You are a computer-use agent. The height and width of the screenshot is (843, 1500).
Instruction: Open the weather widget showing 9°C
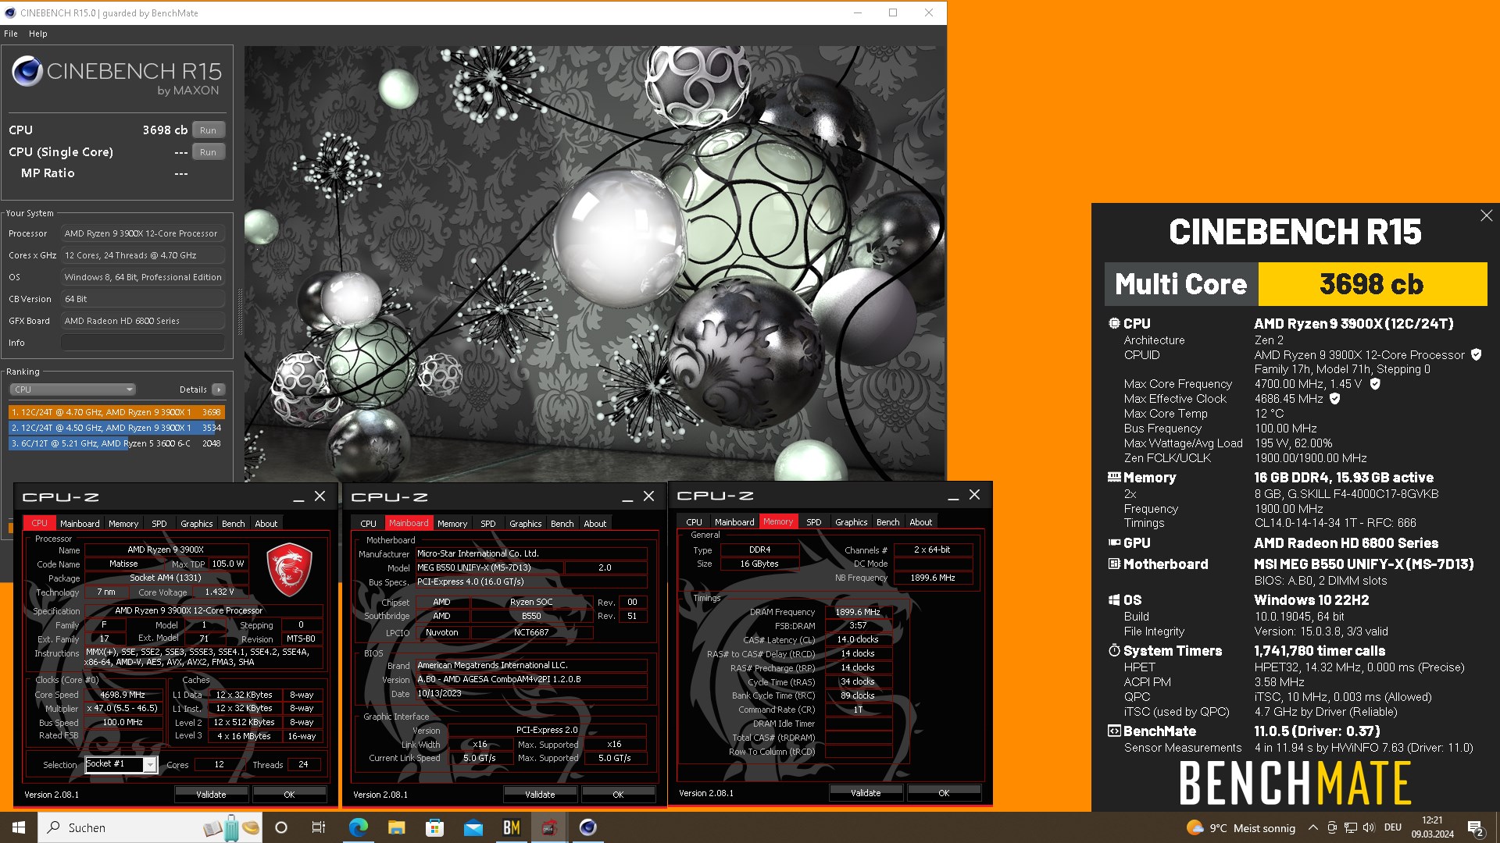tap(1241, 828)
